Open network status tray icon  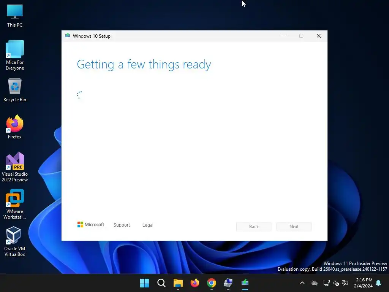point(326,283)
